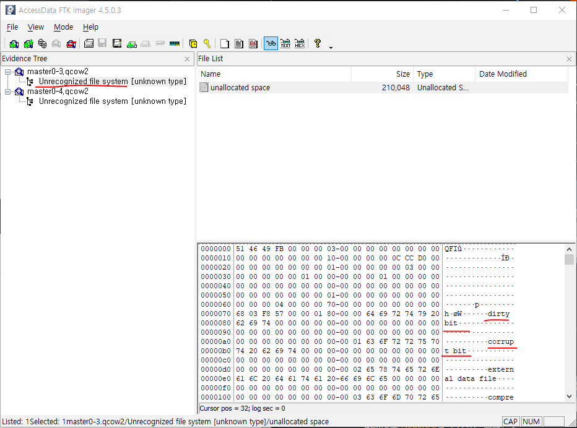Click the grayed Remove Evidence Item icon

click(x=56, y=44)
